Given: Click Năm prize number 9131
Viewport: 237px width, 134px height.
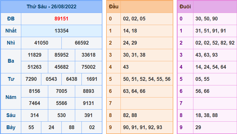Looking at the screenshot, I should [x=89, y=103].
